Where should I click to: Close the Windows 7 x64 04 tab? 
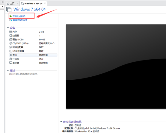tap(45, 3)
